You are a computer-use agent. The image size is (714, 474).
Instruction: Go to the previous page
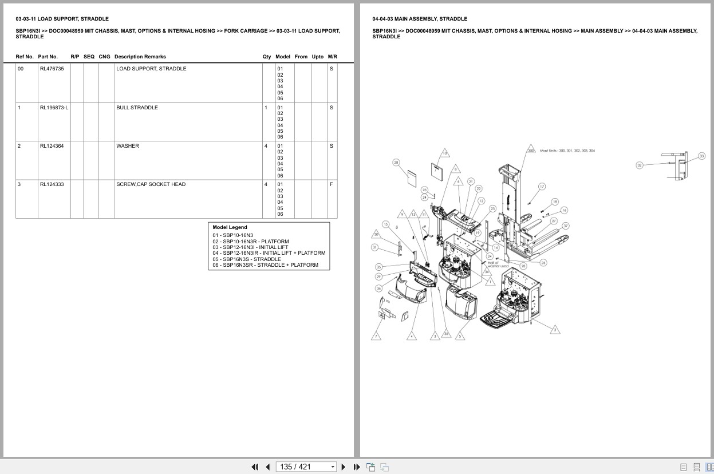click(x=267, y=467)
